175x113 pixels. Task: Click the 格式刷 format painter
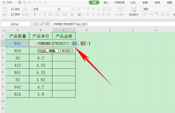[x=25, y=11]
